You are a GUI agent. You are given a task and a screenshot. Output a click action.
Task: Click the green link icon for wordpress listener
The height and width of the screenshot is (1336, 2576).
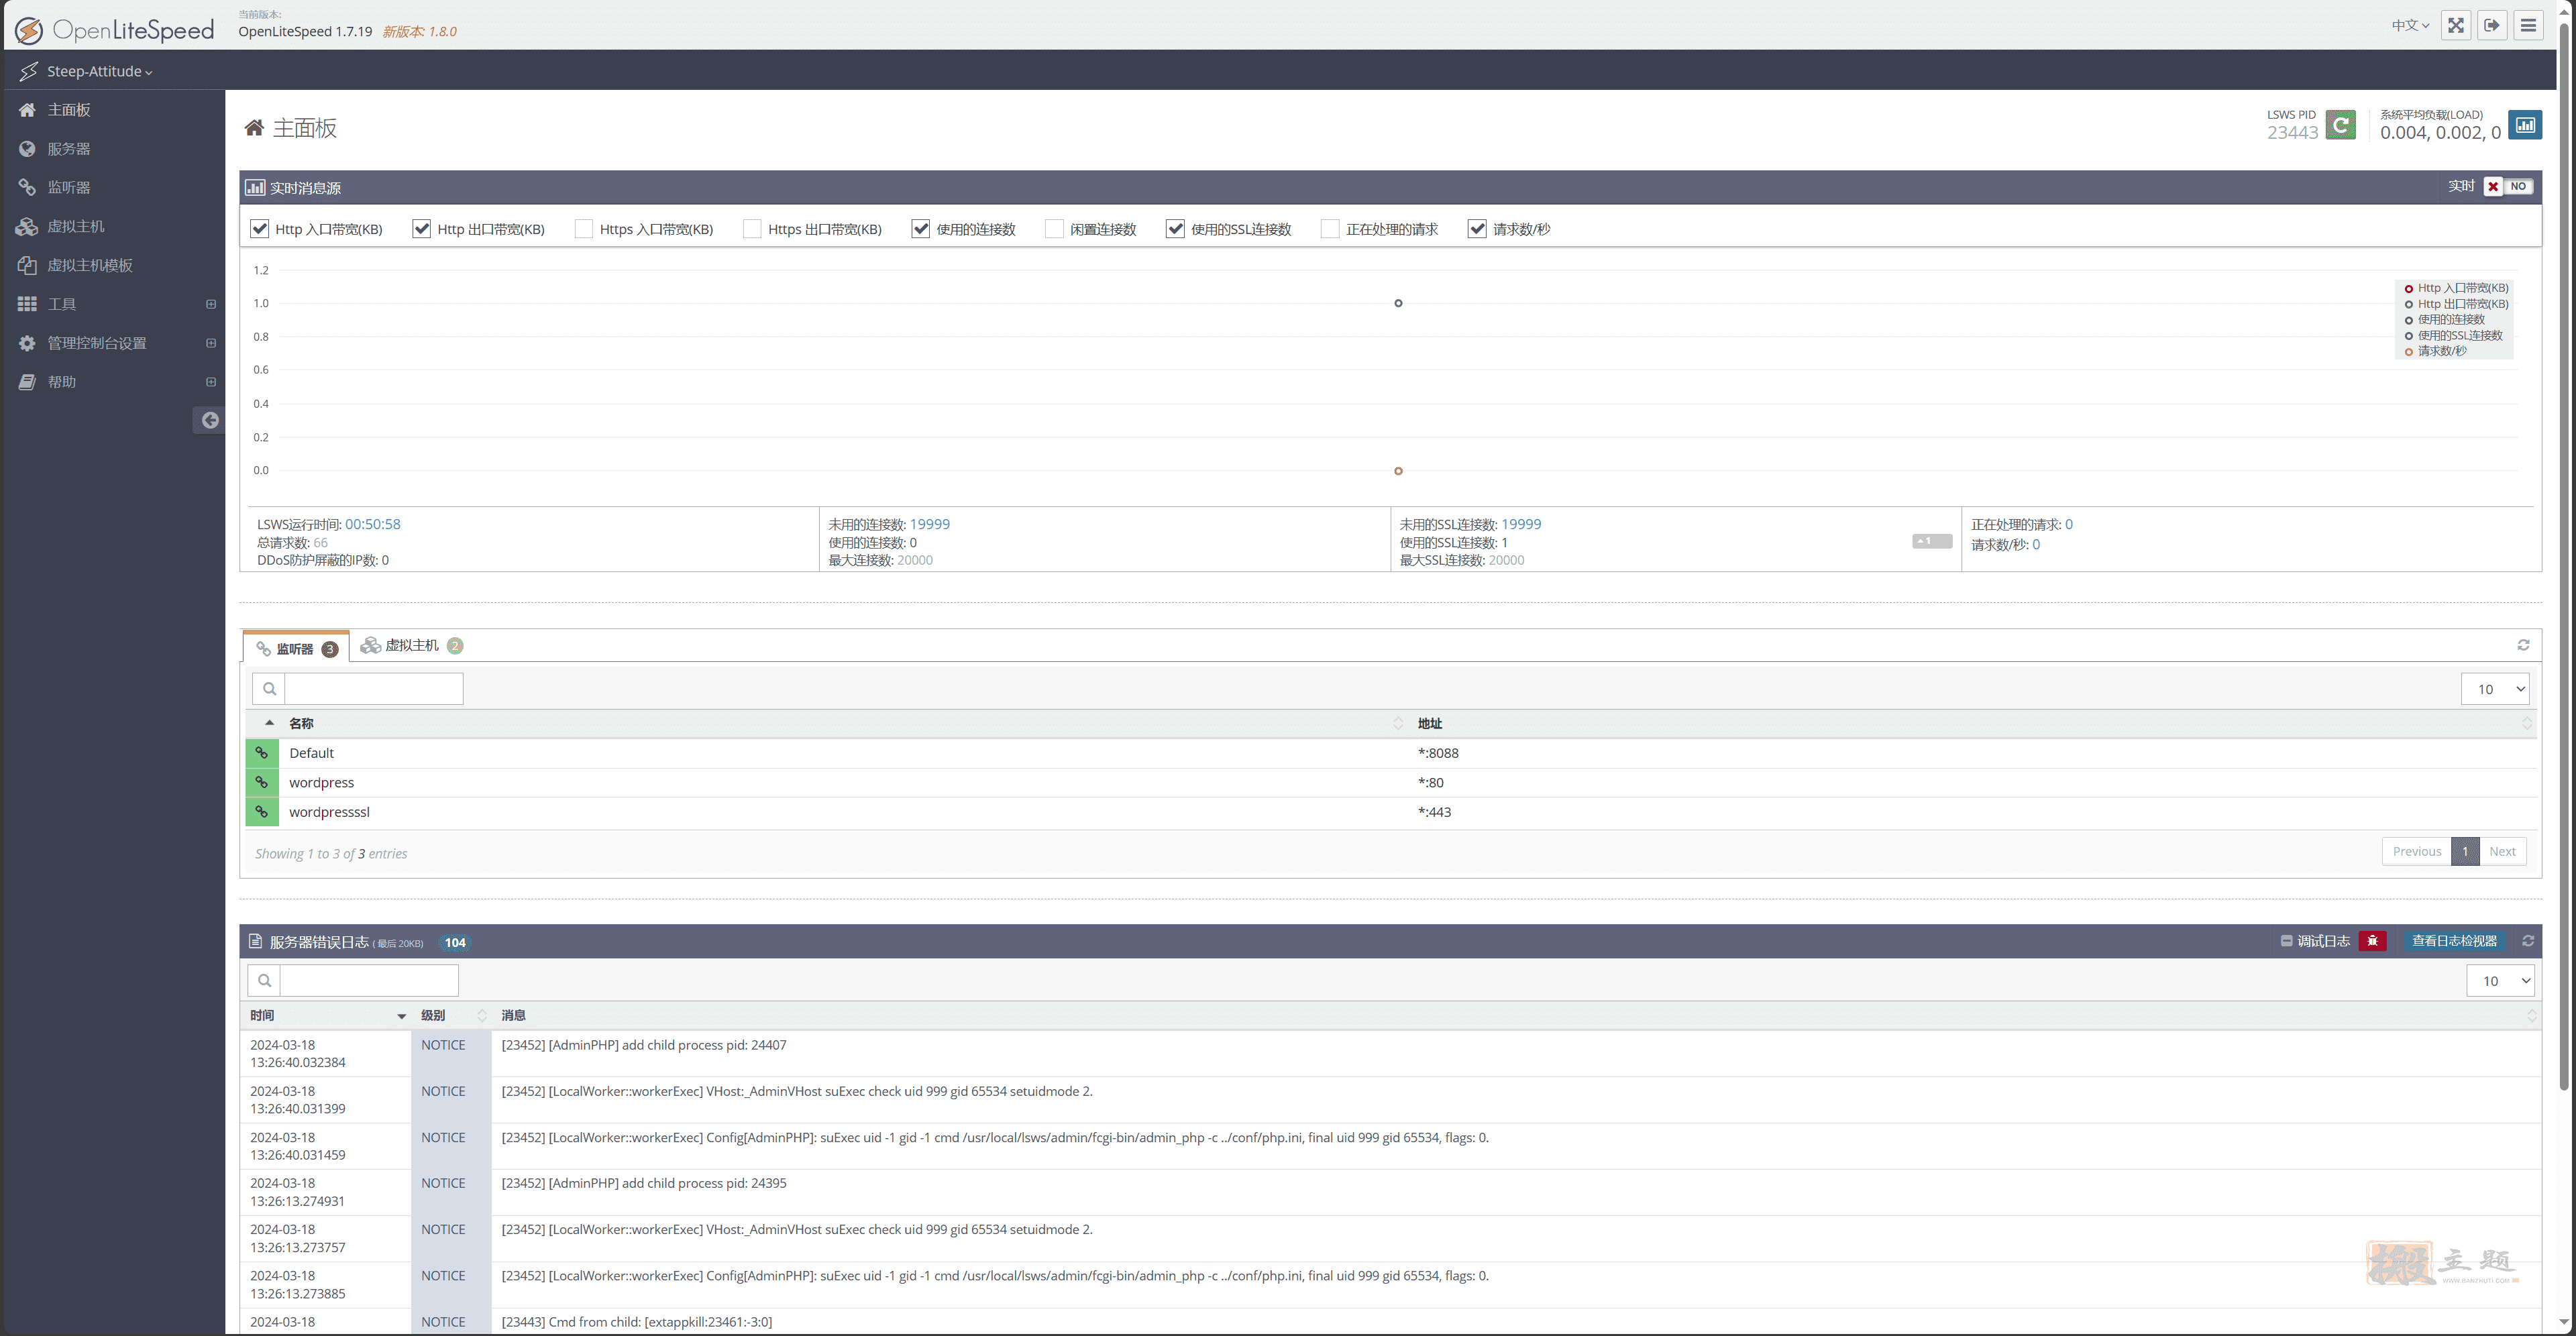pyautogui.click(x=262, y=782)
